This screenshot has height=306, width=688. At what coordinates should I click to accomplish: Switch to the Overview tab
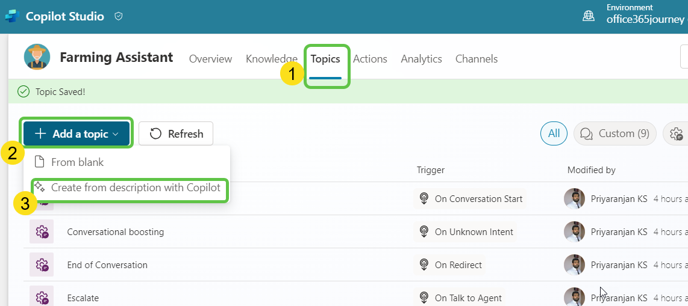click(x=210, y=59)
